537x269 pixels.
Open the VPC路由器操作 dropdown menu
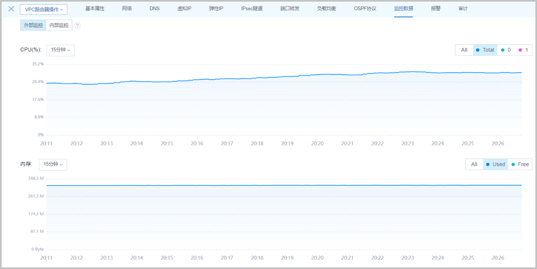click(x=43, y=9)
